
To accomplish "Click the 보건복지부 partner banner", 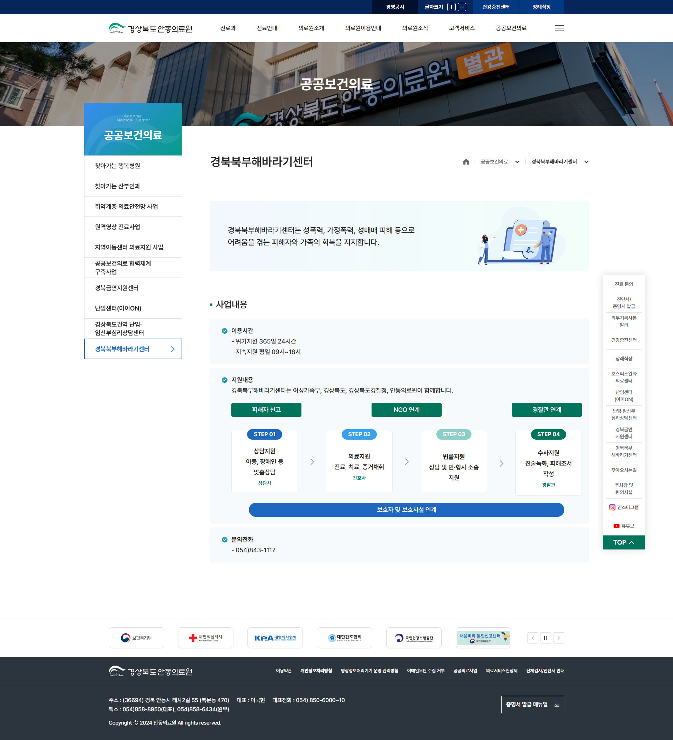I will [136, 638].
